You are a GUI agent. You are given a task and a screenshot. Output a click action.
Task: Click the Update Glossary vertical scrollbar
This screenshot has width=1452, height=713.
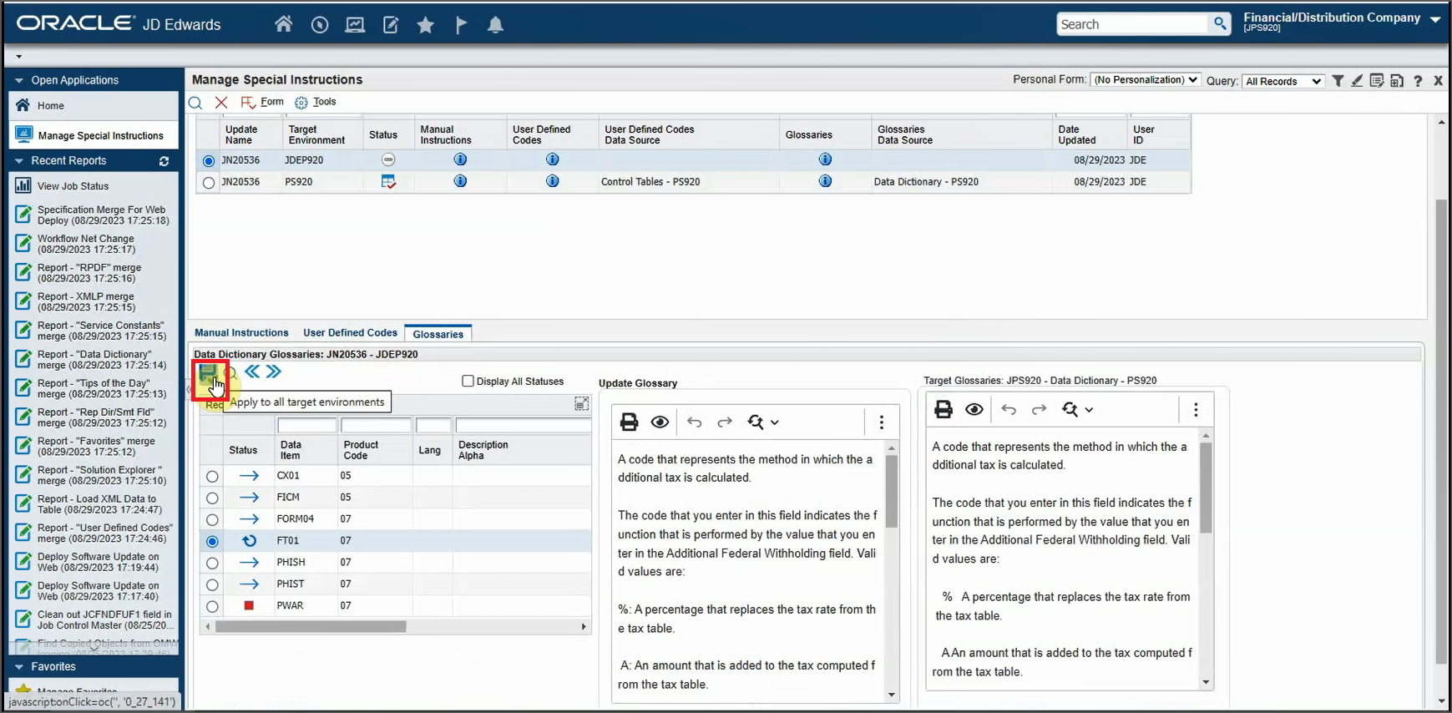pyautogui.click(x=892, y=491)
